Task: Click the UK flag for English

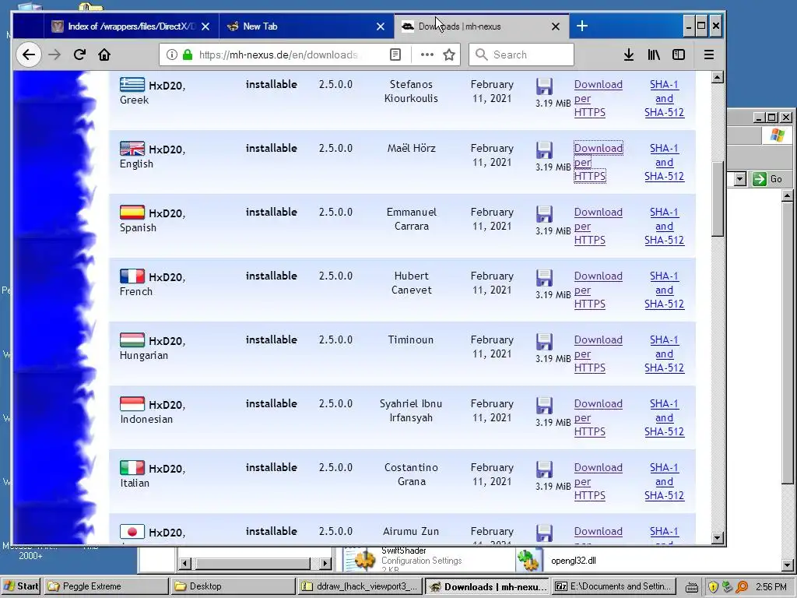Action: click(132, 148)
